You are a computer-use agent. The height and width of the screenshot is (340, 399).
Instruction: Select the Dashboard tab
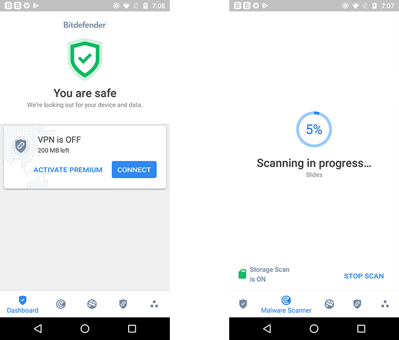pyautogui.click(x=23, y=305)
